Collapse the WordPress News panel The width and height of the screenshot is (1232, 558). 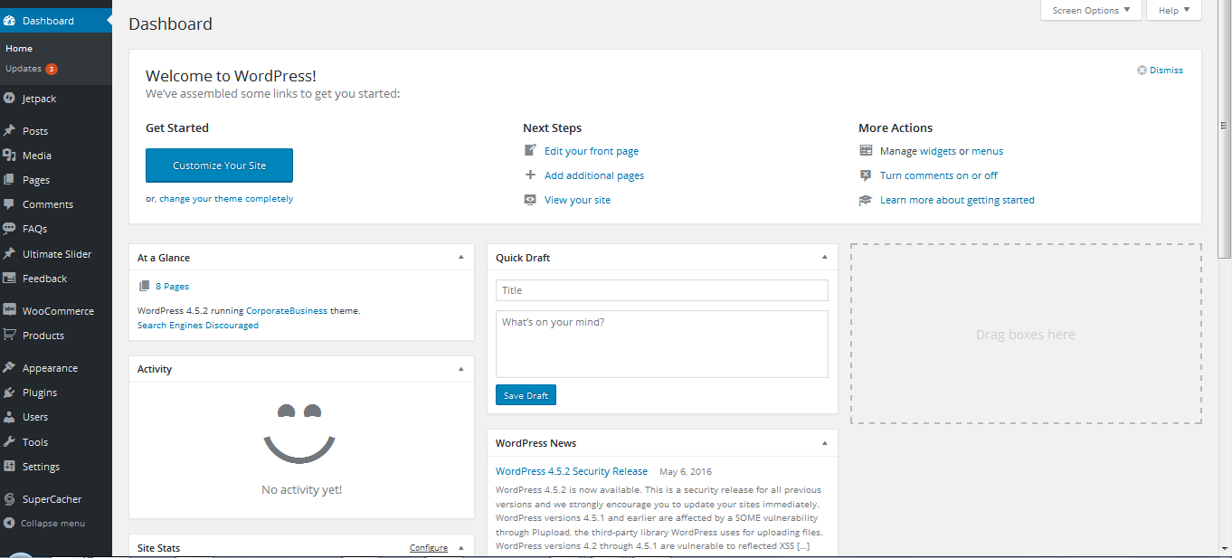click(x=824, y=443)
